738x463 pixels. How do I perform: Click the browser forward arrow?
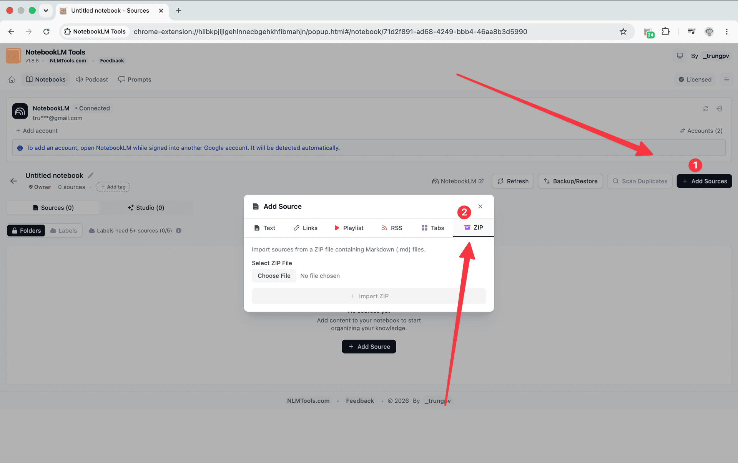tap(28, 31)
